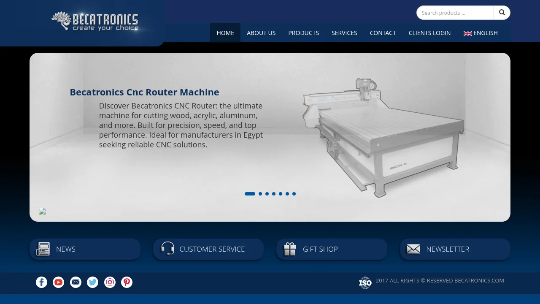Open the Instagram icon in footer
540x304 pixels.
click(x=110, y=282)
